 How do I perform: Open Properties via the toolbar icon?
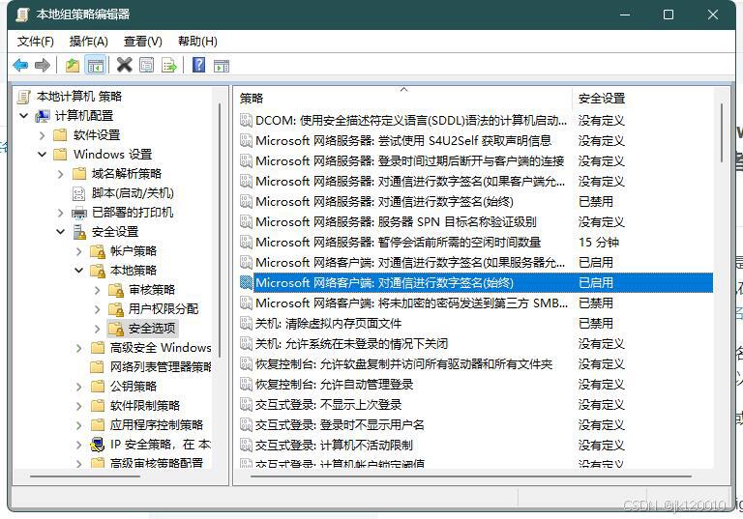(x=146, y=65)
